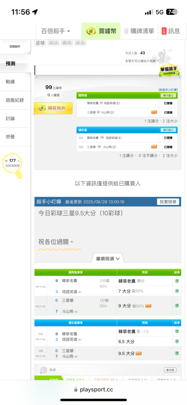The height and width of the screenshot is (405, 187).
Task: Tap the playsport.cc address bar
Action: [x=93, y=390]
